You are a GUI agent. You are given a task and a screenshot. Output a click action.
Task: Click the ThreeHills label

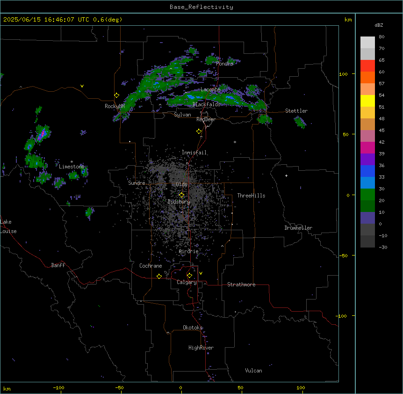[251, 196]
